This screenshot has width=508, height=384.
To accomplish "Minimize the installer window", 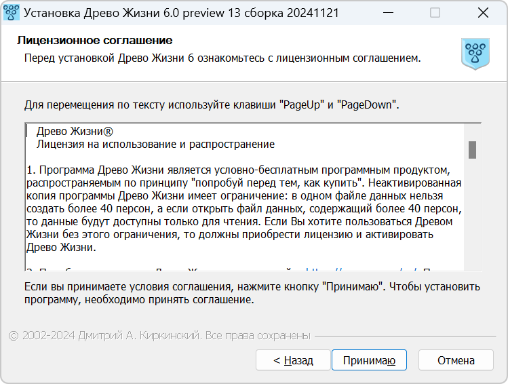I will click(388, 13).
